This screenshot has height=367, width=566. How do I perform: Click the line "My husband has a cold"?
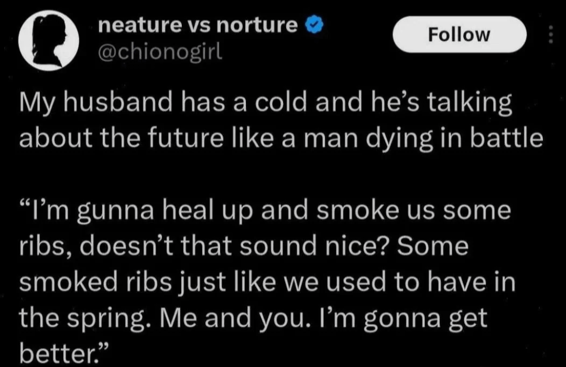pyautogui.click(x=265, y=104)
